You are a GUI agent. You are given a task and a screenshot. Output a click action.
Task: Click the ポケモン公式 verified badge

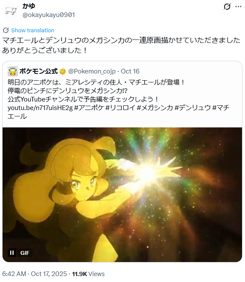click(x=62, y=71)
